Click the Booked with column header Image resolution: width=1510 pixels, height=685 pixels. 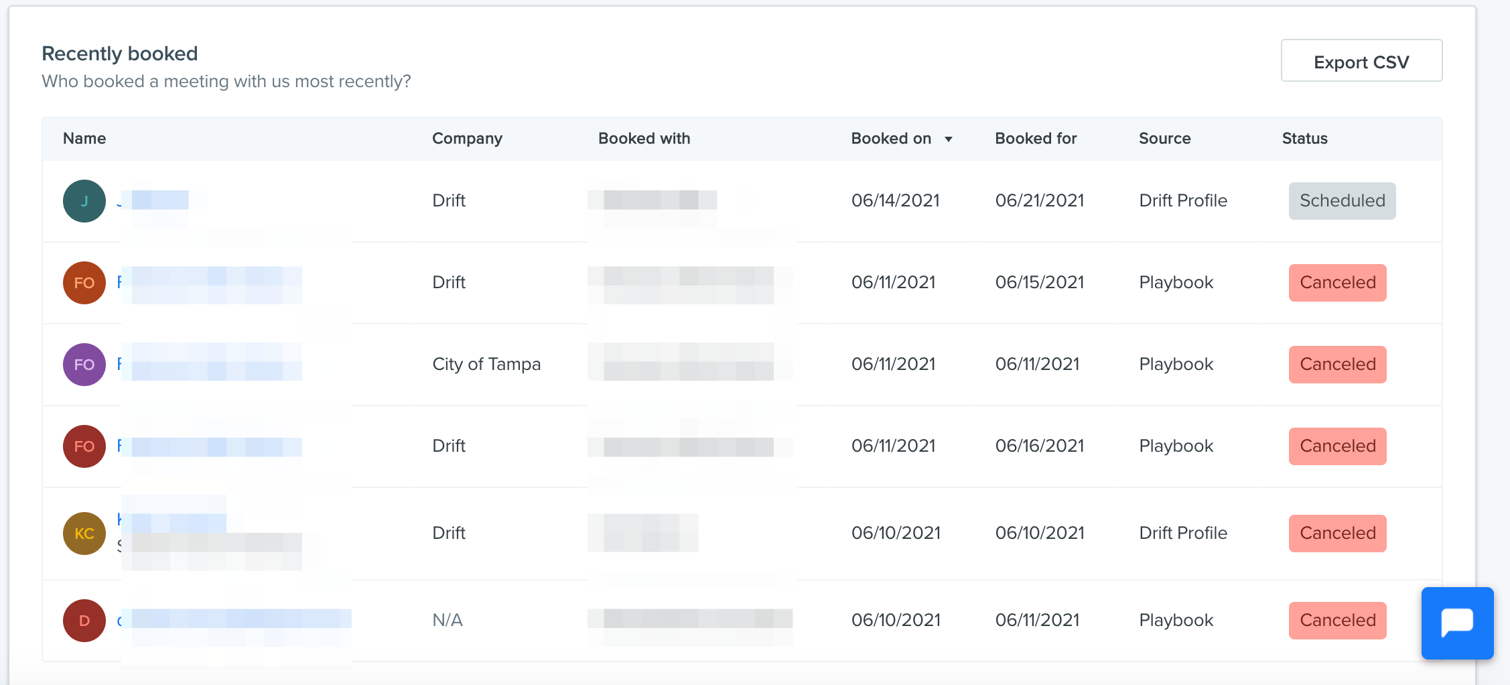(644, 139)
